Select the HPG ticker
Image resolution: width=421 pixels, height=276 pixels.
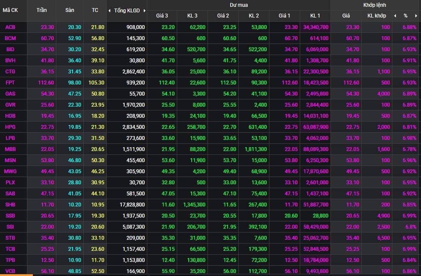coord(10,127)
